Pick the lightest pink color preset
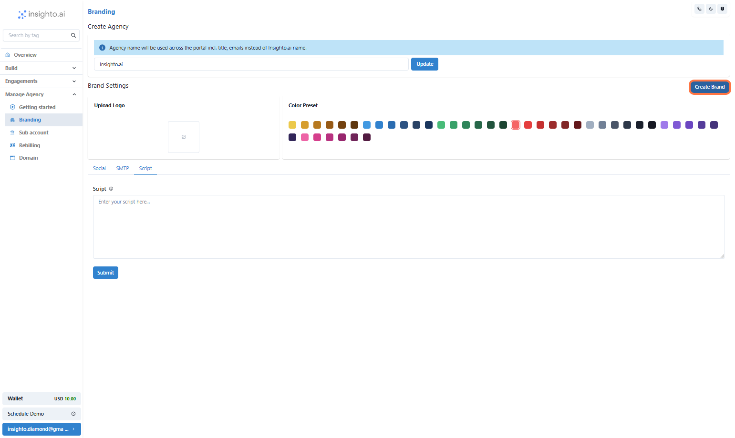This screenshot has height=438, width=735. (305, 137)
